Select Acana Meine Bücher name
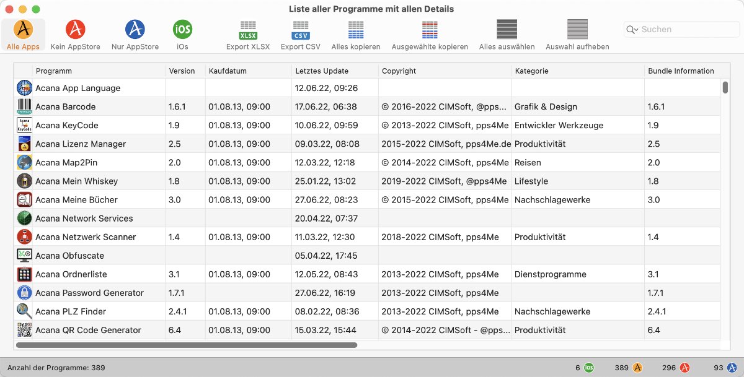 click(77, 200)
